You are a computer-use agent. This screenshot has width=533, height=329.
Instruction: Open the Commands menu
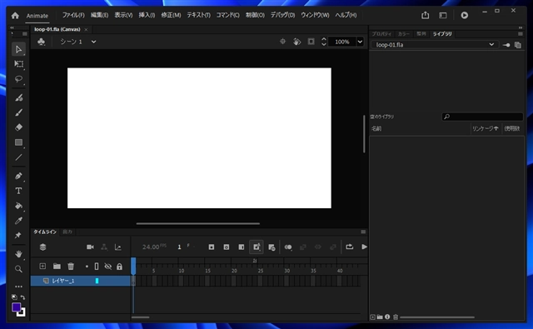227,15
